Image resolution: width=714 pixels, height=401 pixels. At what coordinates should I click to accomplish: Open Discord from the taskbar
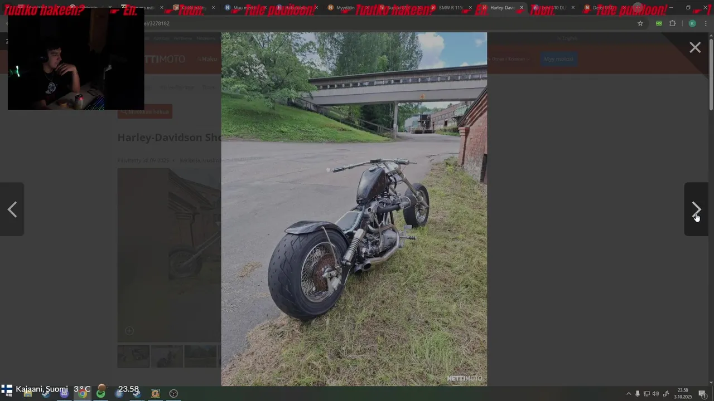64,393
